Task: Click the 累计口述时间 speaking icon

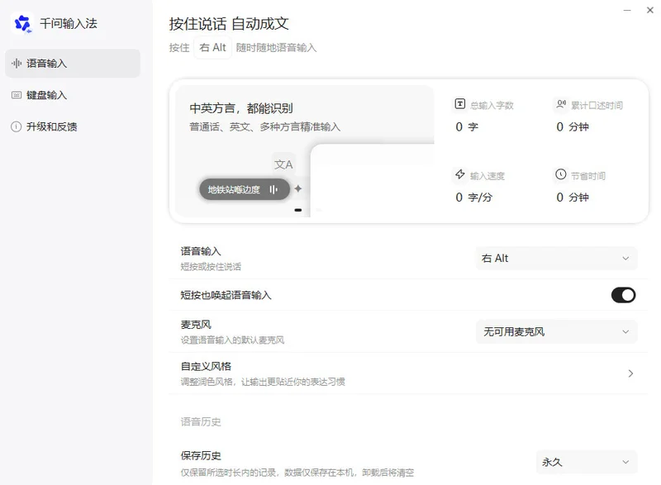Action: click(x=561, y=103)
